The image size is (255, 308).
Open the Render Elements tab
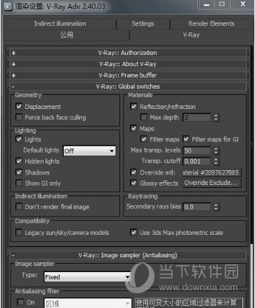coord(211,24)
